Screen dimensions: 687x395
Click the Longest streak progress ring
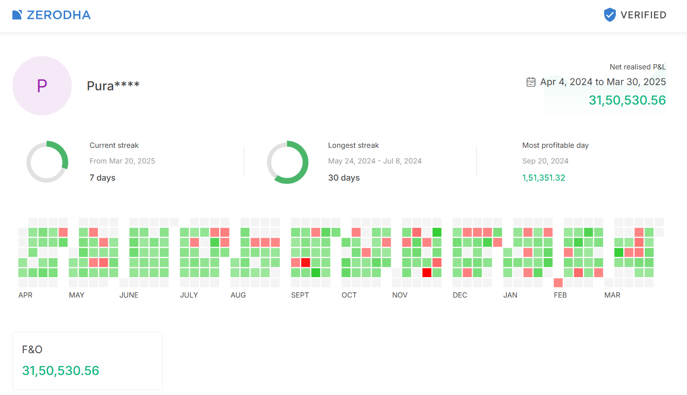click(288, 162)
